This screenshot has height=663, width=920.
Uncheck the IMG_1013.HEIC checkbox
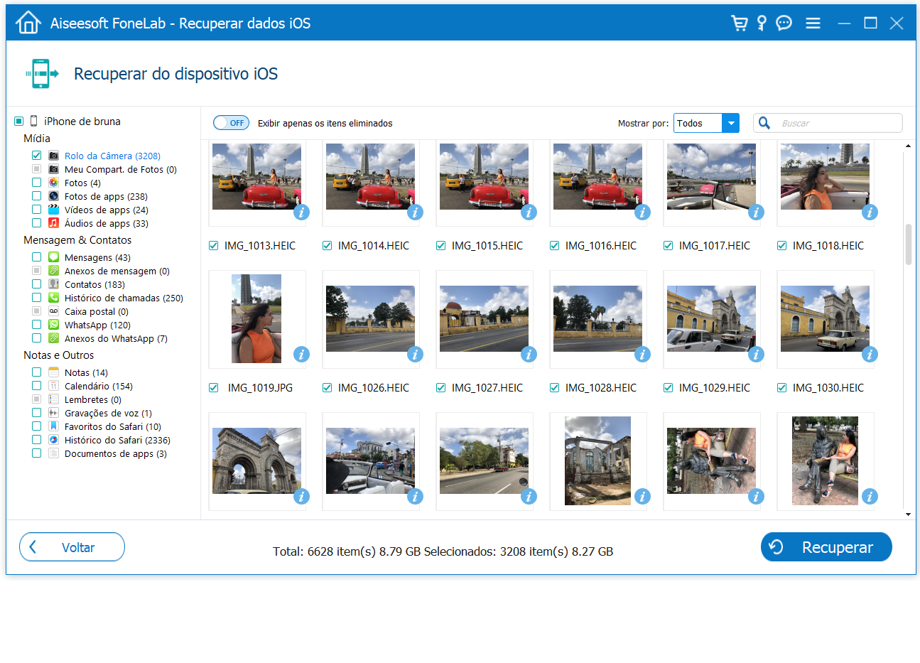213,246
